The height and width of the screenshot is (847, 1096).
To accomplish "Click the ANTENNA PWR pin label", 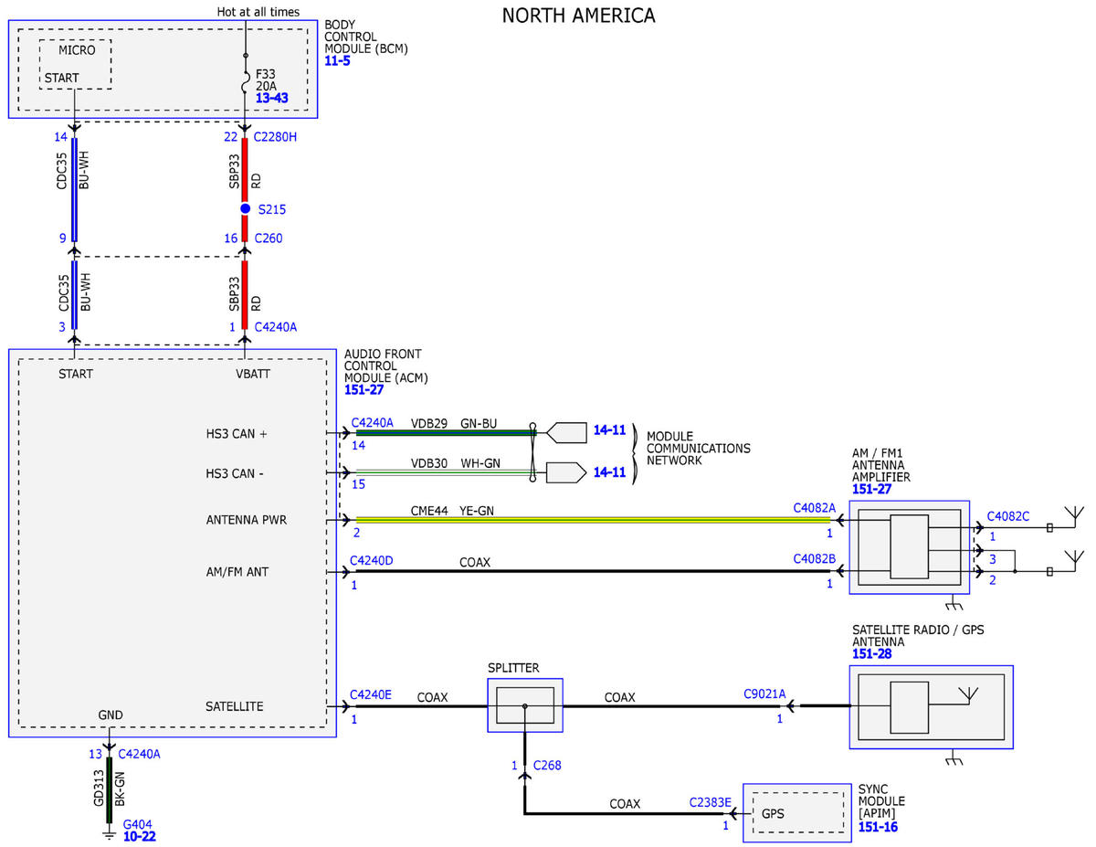I will pos(247,520).
